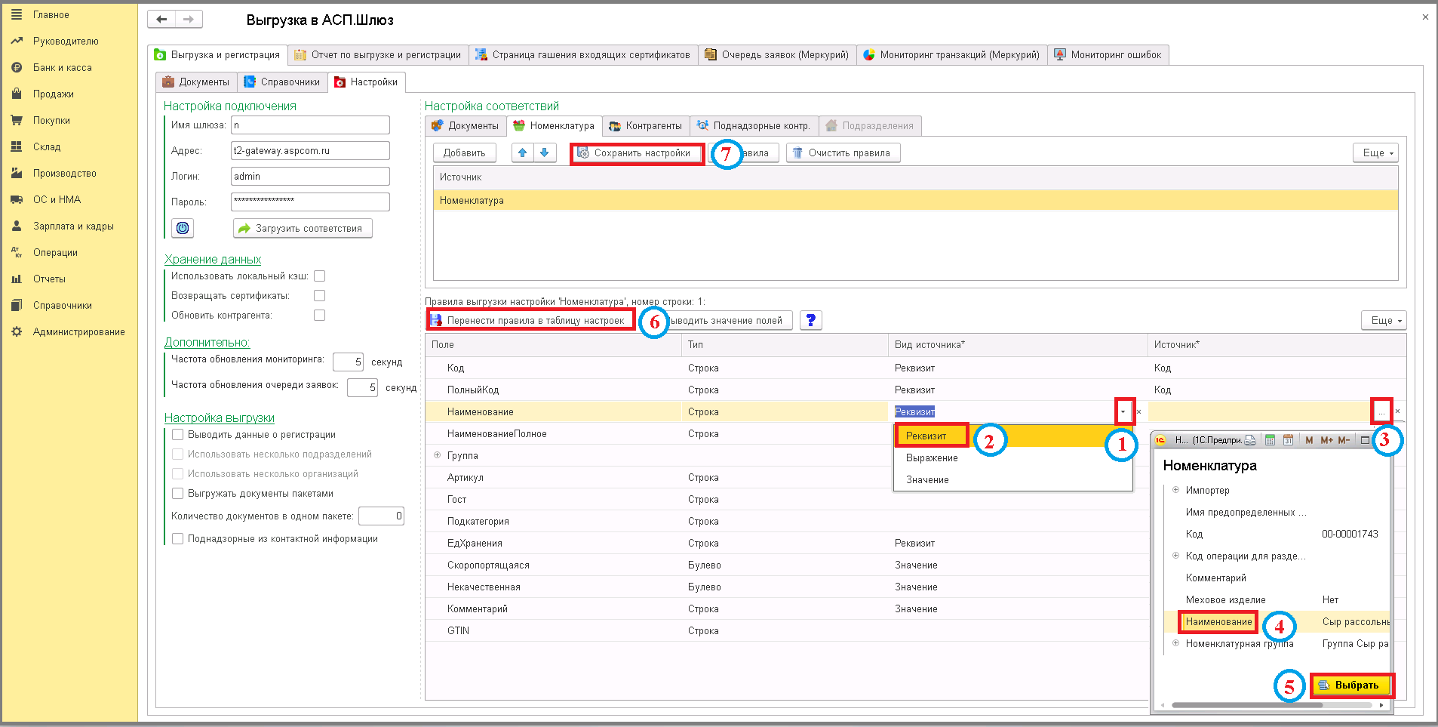Move rule down with the down arrow
Viewport: 1438px width, 727px height.
click(544, 152)
